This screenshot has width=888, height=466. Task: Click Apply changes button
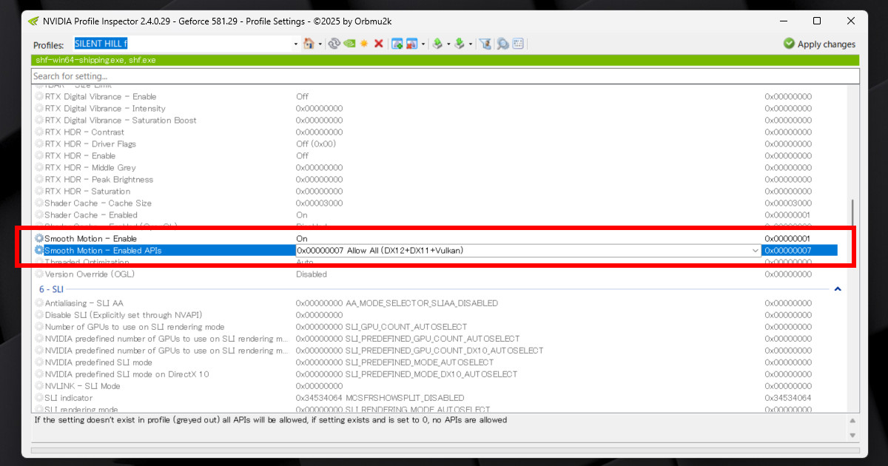click(819, 44)
